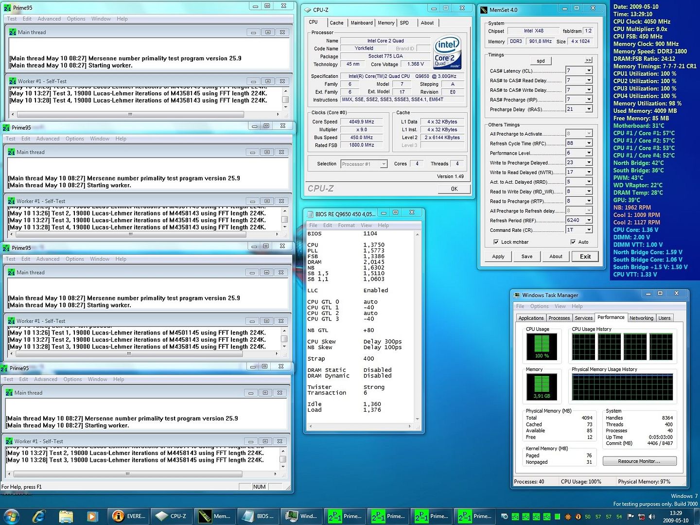Launch Internet Explorer from the taskbar
700x525 pixels.
click(39, 516)
